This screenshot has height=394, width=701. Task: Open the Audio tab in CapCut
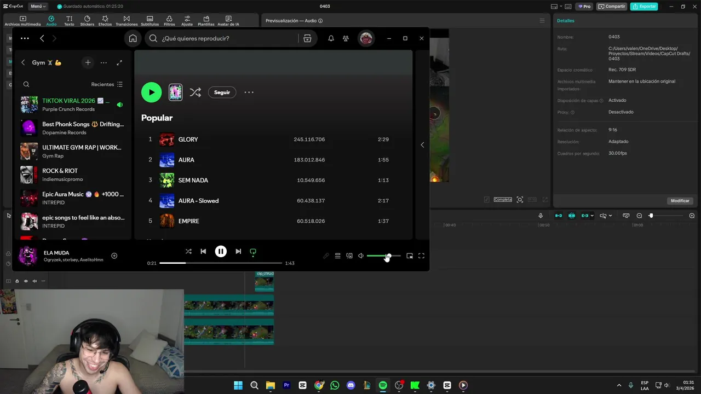coord(51,21)
